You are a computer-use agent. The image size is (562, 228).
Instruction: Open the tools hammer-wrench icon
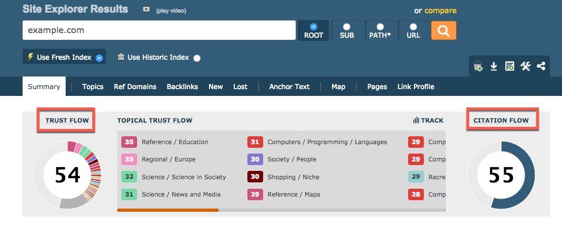point(525,67)
